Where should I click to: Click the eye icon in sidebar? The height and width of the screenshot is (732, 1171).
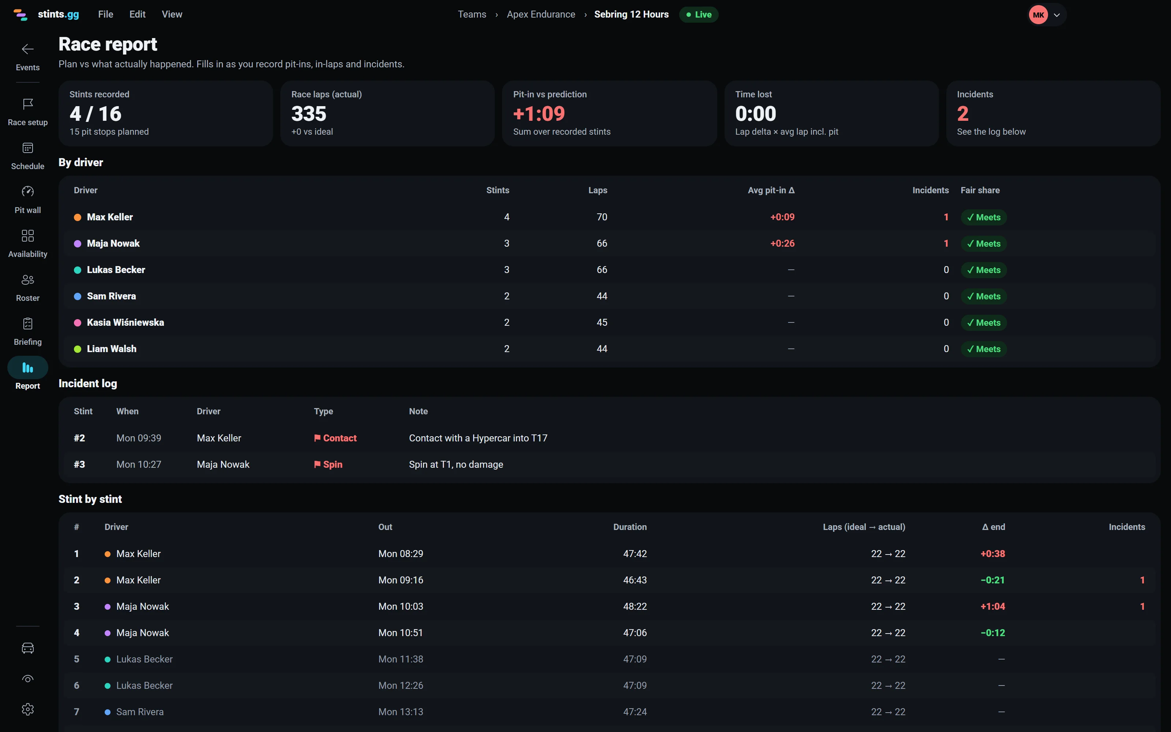click(x=27, y=679)
